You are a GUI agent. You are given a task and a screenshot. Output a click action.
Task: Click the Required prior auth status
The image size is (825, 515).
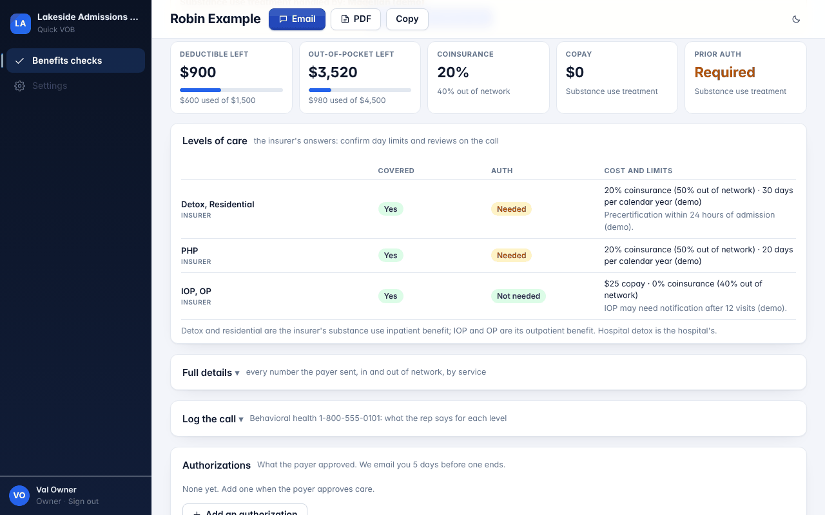pyautogui.click(x=724, y=72)
